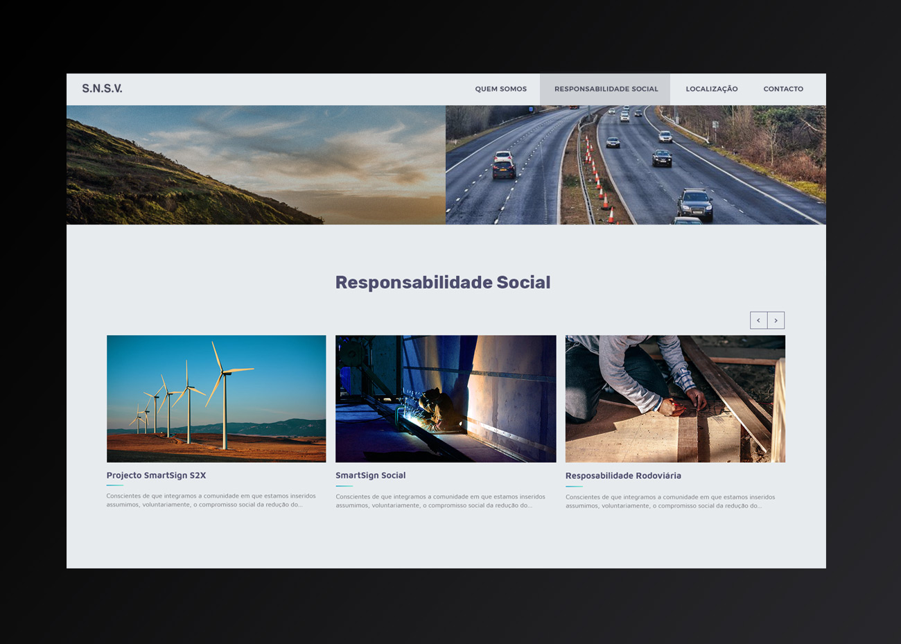Click the Responsabilidade Social section heading
Image resolution: width=901 pixels, height=644 pixels.
pyautogui.click(x=443, y=283)
